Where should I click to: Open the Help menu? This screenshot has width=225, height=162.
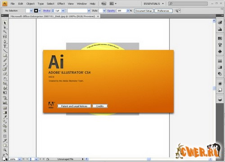click(93, 4)
